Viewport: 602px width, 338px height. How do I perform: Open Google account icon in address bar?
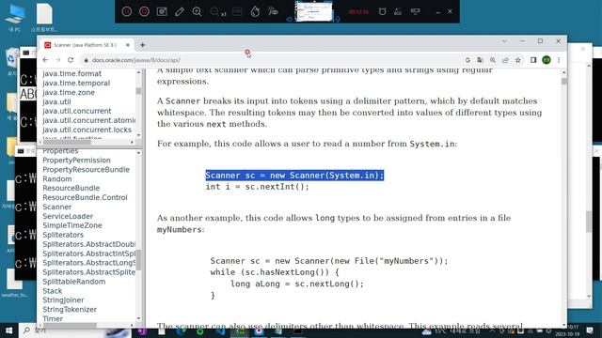pos(467,60)
